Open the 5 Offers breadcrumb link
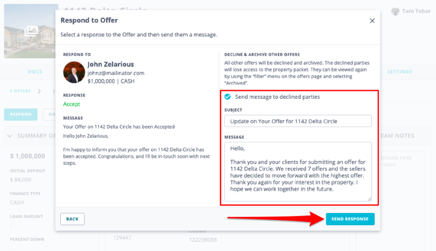The image size is (436, 251). pos(20,91)
